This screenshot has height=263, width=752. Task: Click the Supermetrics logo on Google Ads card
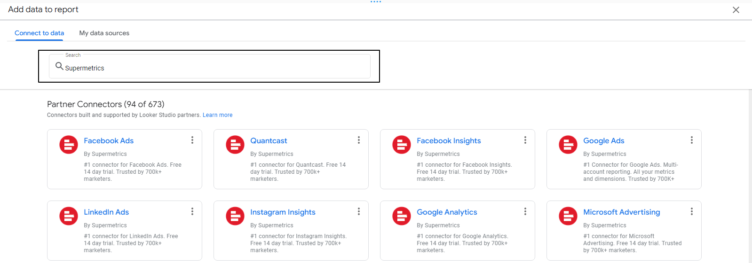(568, 145)
